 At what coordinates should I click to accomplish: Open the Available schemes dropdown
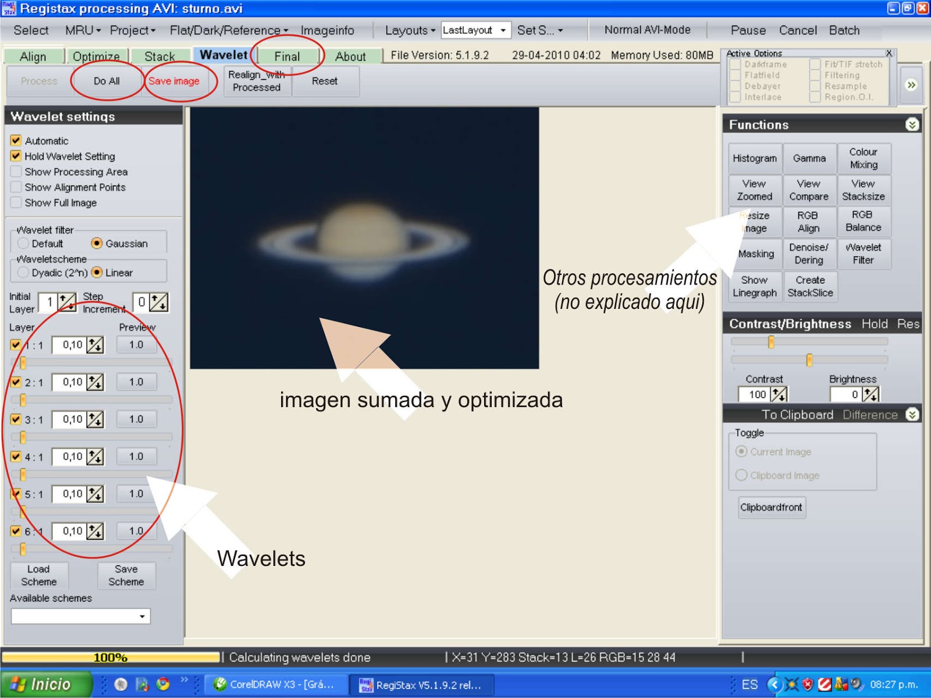click(143, 616)
